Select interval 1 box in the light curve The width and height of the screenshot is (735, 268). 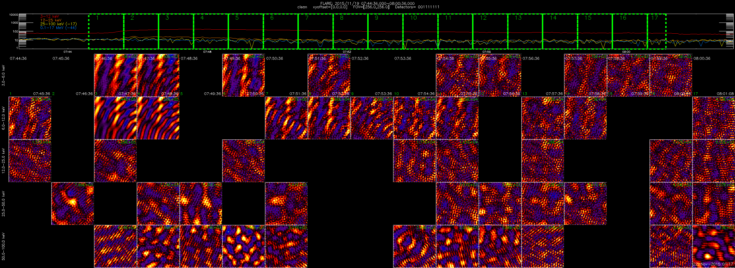106,31
